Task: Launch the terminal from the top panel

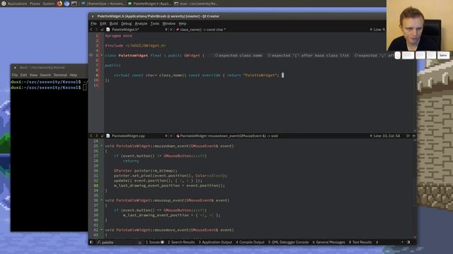Action: tap(74, 4)
